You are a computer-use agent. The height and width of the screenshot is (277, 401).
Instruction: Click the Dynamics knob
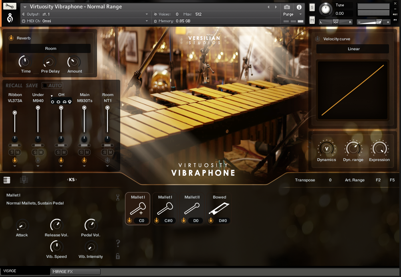coord(326,149)
